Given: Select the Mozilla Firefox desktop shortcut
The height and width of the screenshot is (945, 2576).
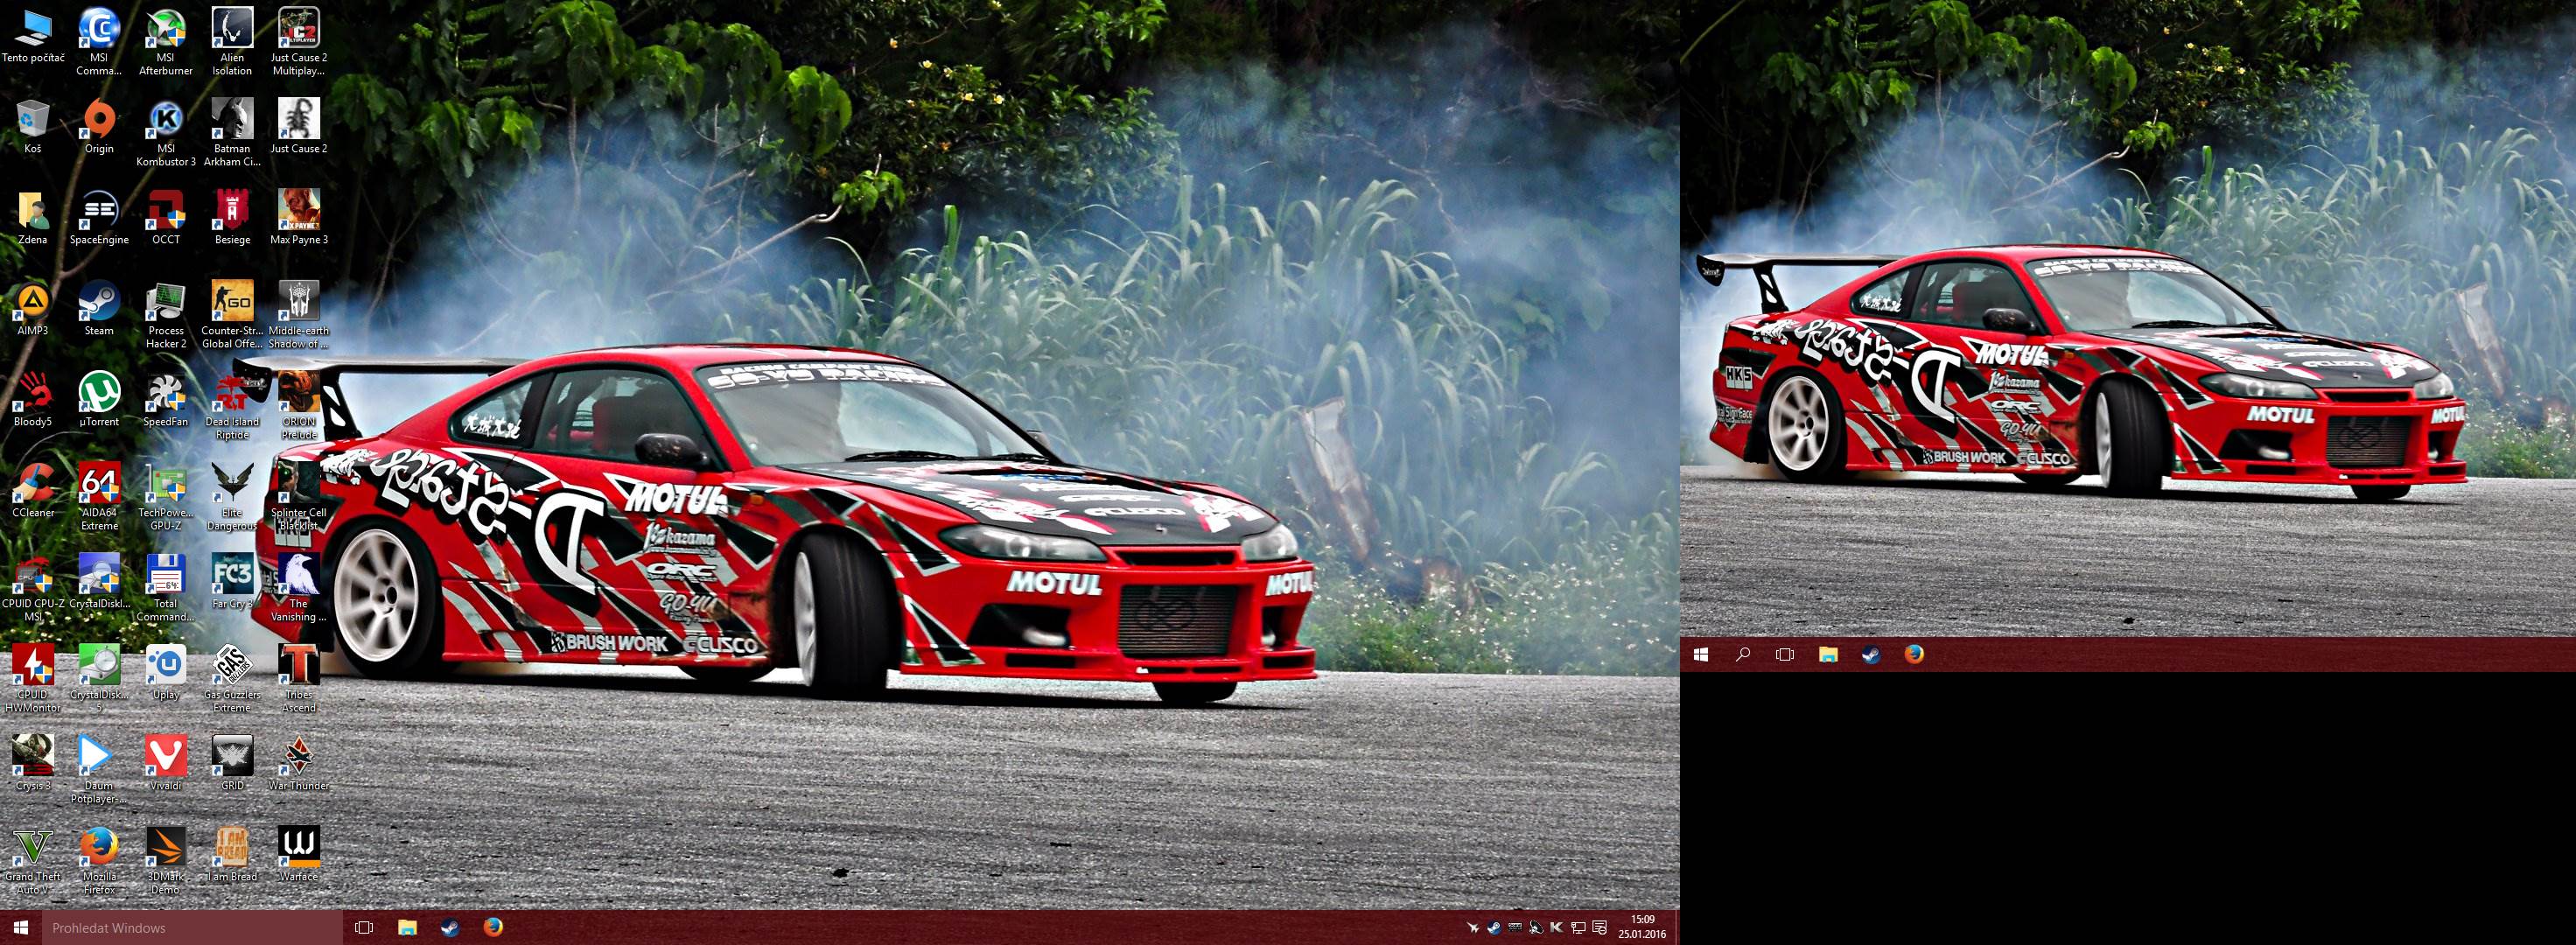Looking at the screenshot, I should (x=99, y=861).
